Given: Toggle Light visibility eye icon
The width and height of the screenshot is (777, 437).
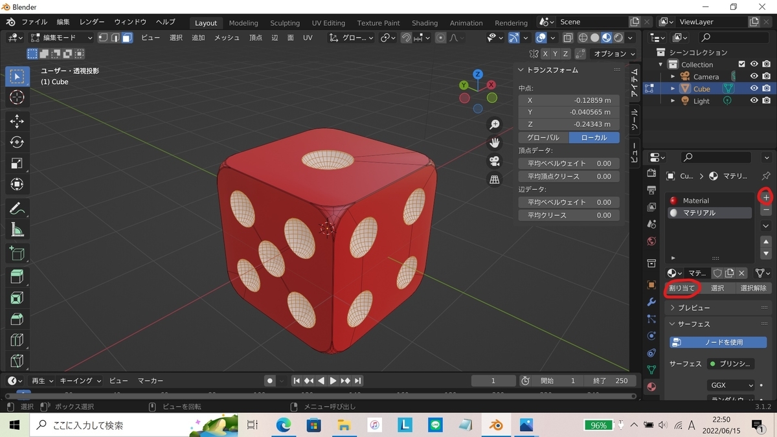Looking at the screenshot, I should 754,101.
